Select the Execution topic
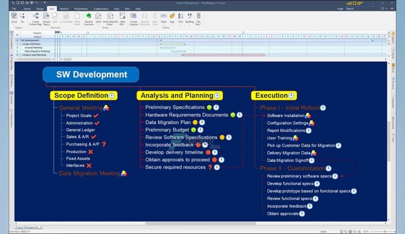 click(274, 96)
